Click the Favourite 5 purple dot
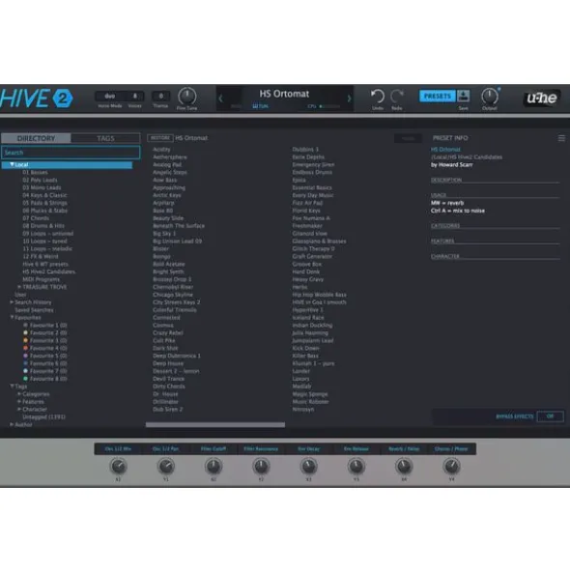Viewport: 570px width, 571px height. point(25,356)
